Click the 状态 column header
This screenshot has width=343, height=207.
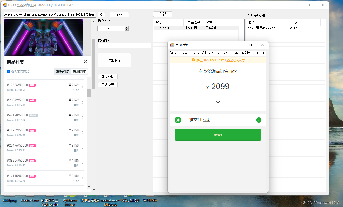pyautogui.click(x=221, y=22)
